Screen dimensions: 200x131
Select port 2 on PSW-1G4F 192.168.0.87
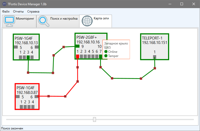click(25, 107)
